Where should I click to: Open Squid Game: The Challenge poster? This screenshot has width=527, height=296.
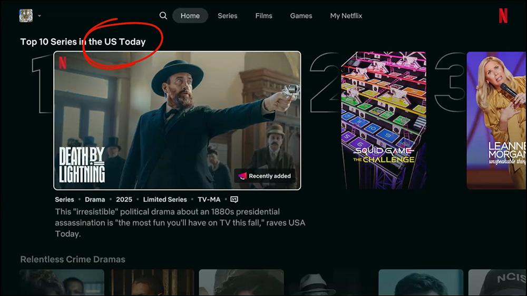(x=384, y=120)
